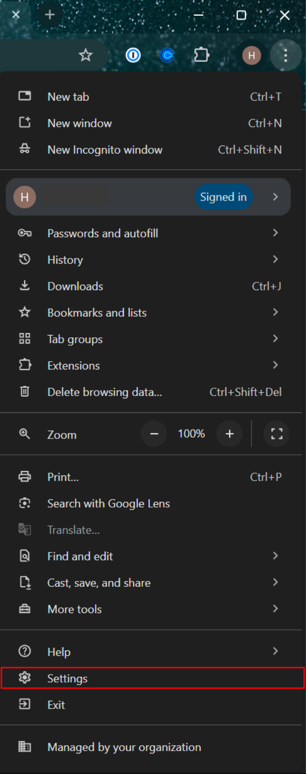Increase zoom with the plus button
This screenshot has width=306, height=774.
230,434
